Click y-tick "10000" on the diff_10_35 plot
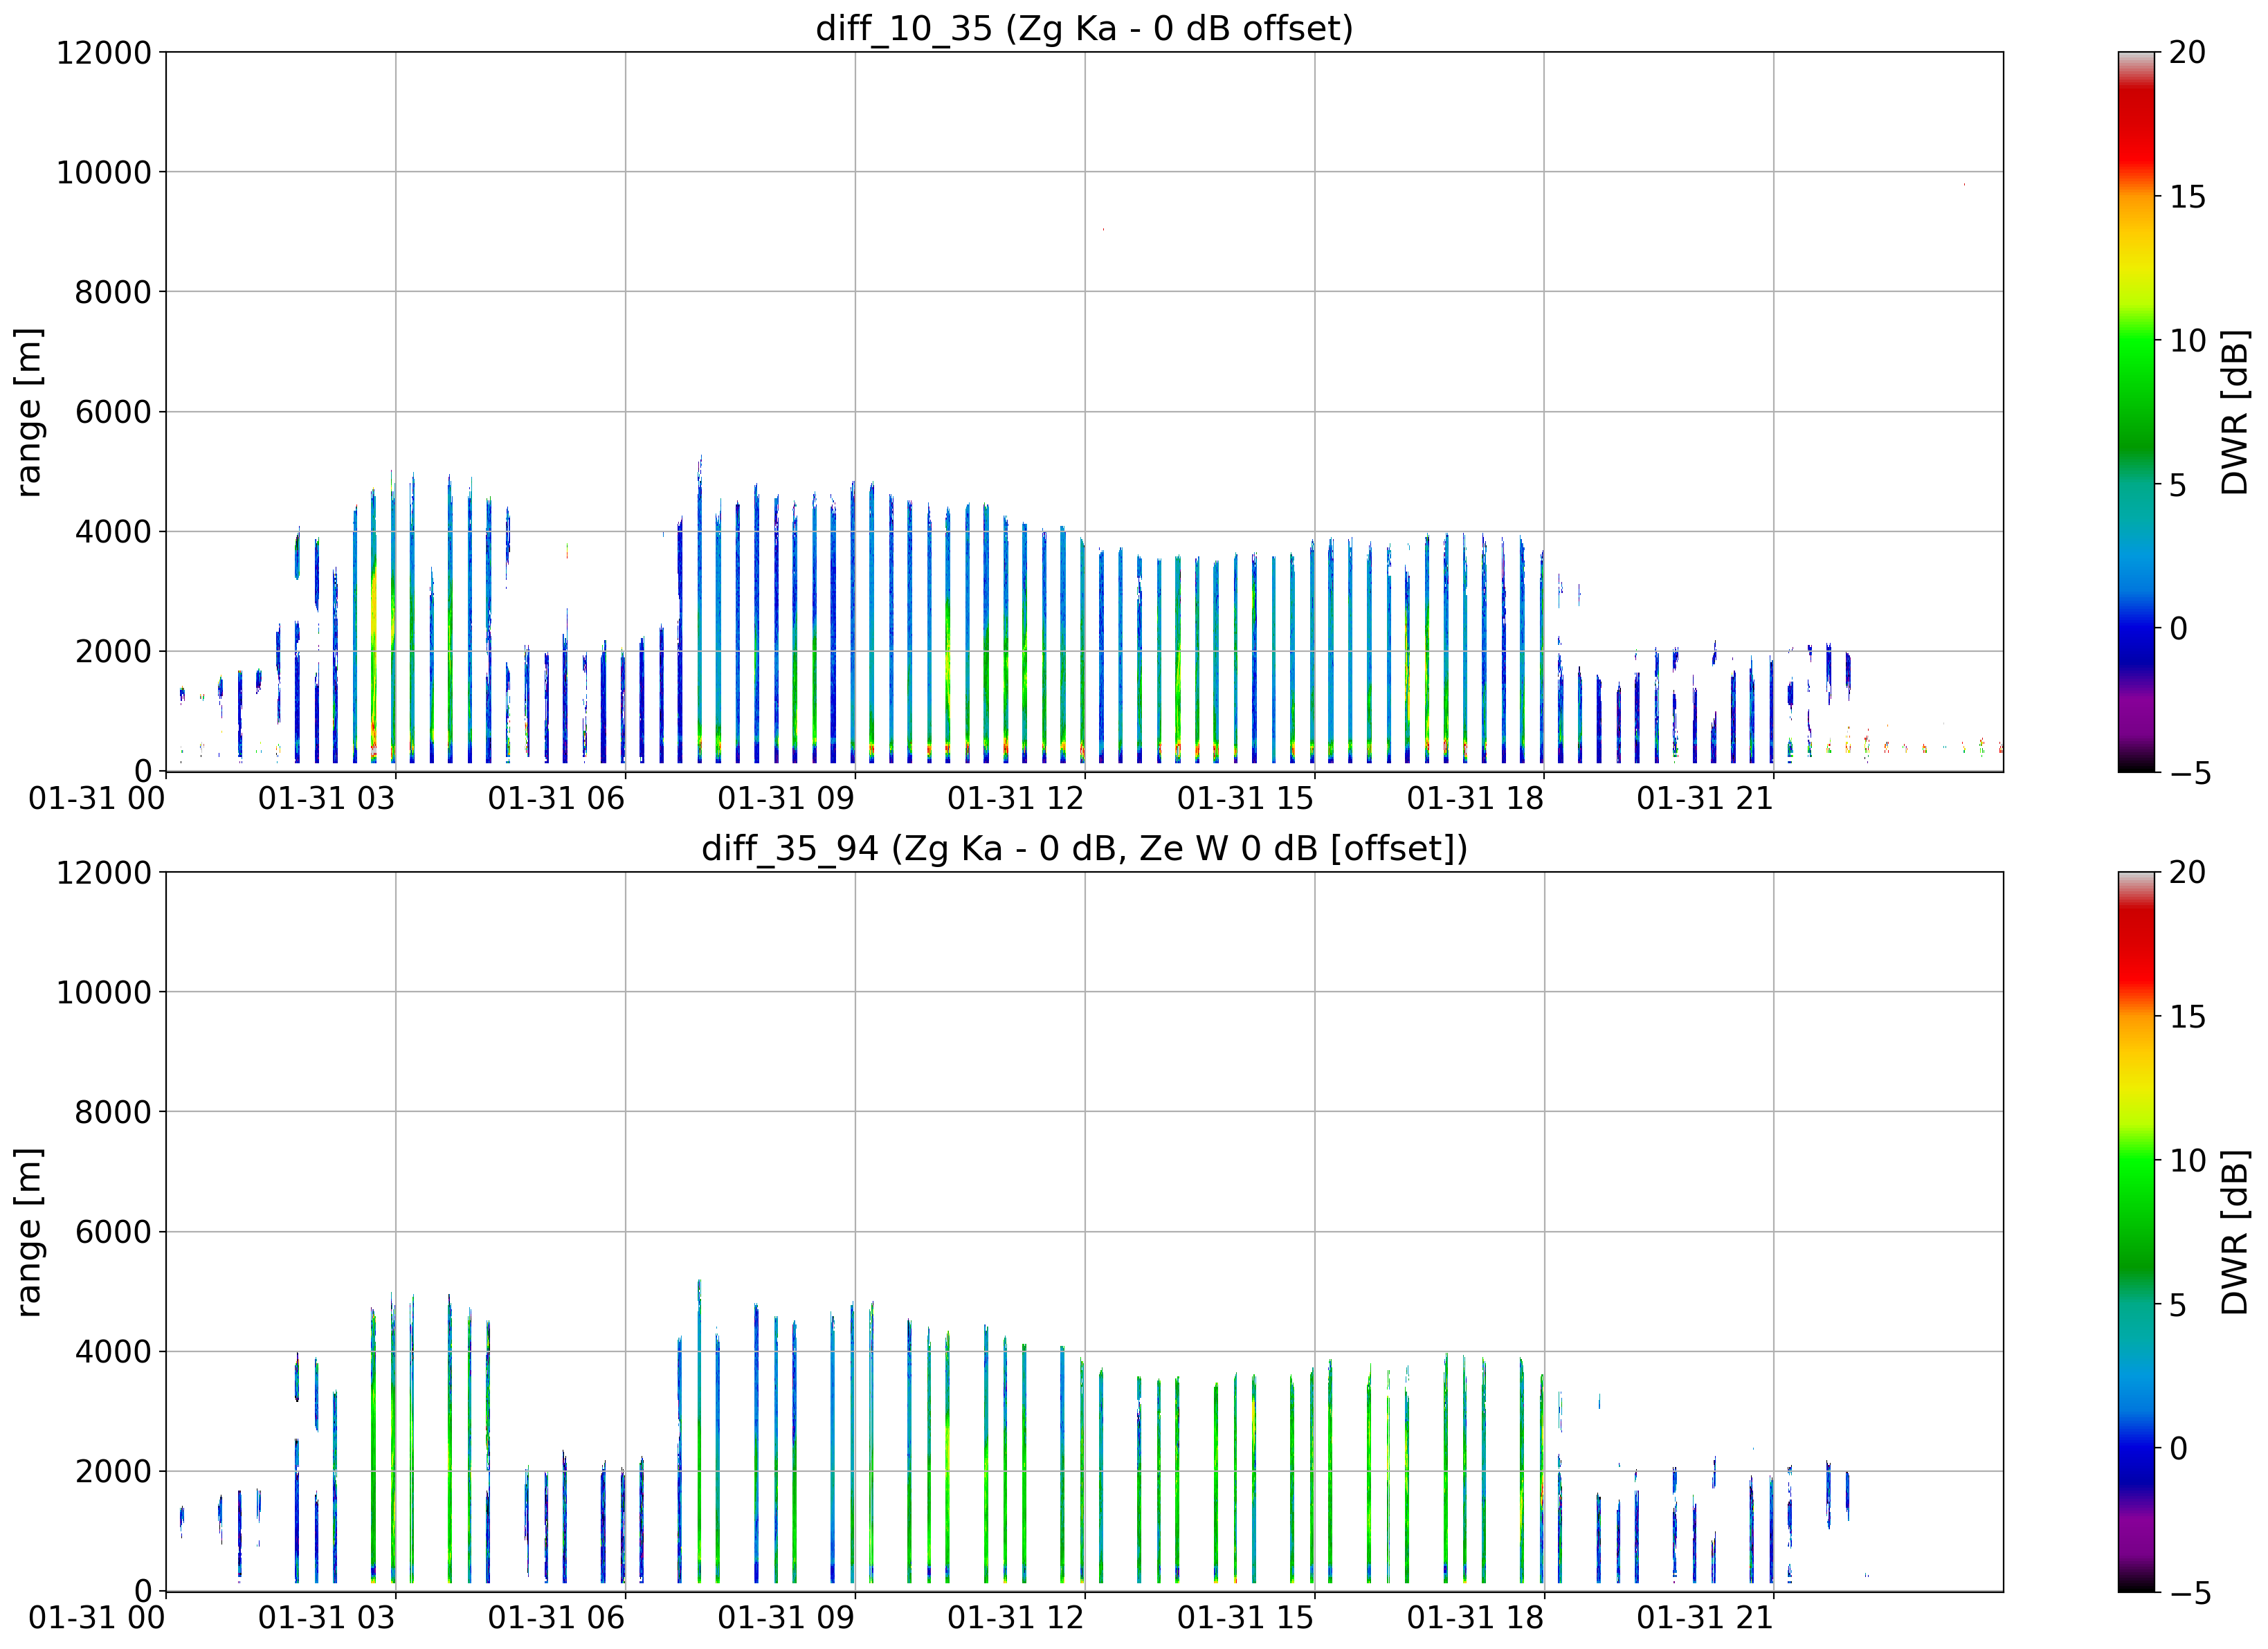 coord(103,172)
